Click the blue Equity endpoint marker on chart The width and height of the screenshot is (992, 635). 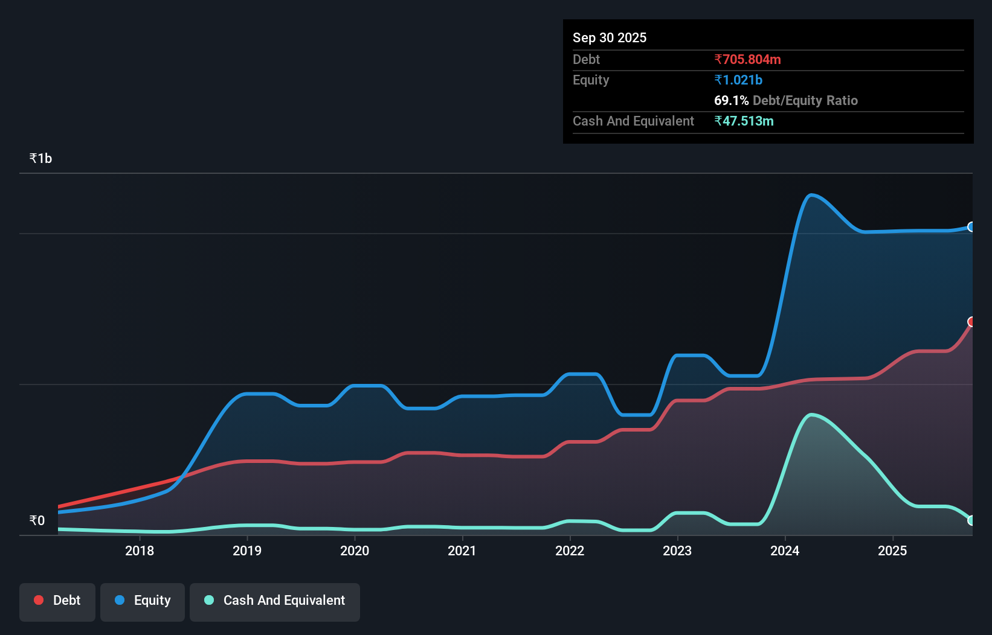971,226
